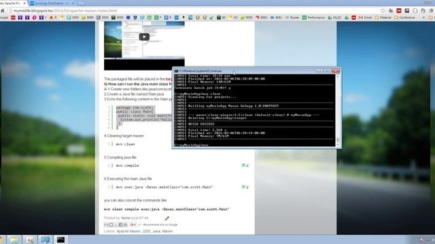Open the command prompt taskbar icon

click(60, 239)
